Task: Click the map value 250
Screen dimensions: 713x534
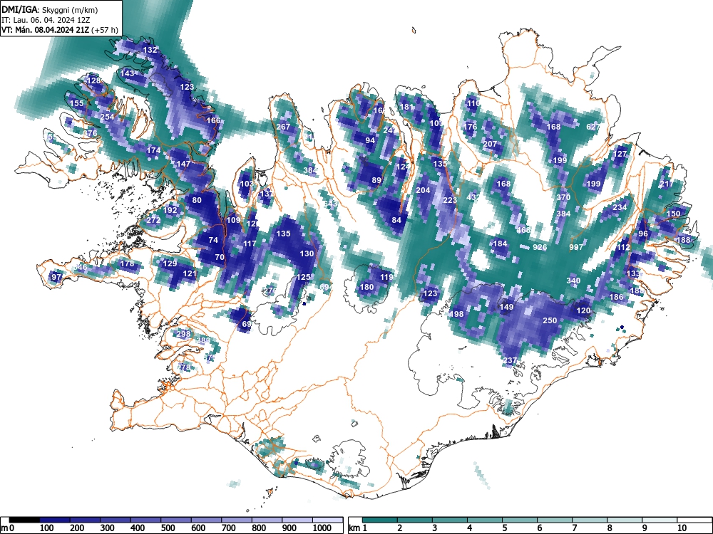Action: [x=550, y=320]
